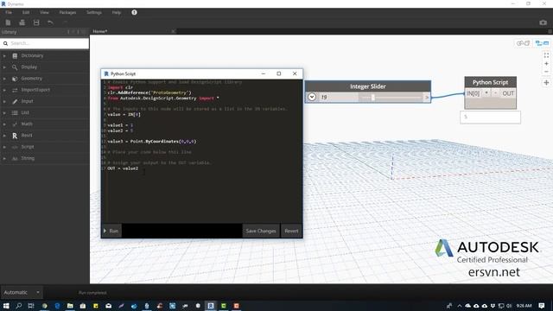Click the Library search field

click(x=45, y=43)
